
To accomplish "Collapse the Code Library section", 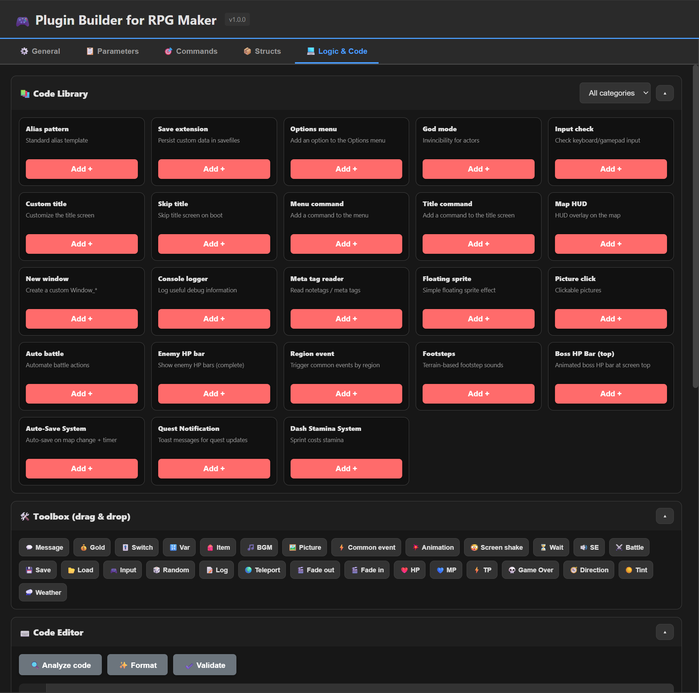I will click(664, 93).
